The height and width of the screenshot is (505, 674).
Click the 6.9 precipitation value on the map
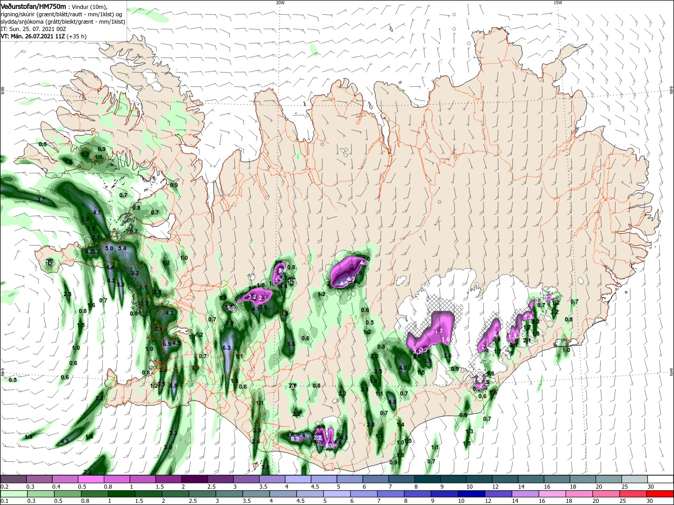[x=167, y=344]
